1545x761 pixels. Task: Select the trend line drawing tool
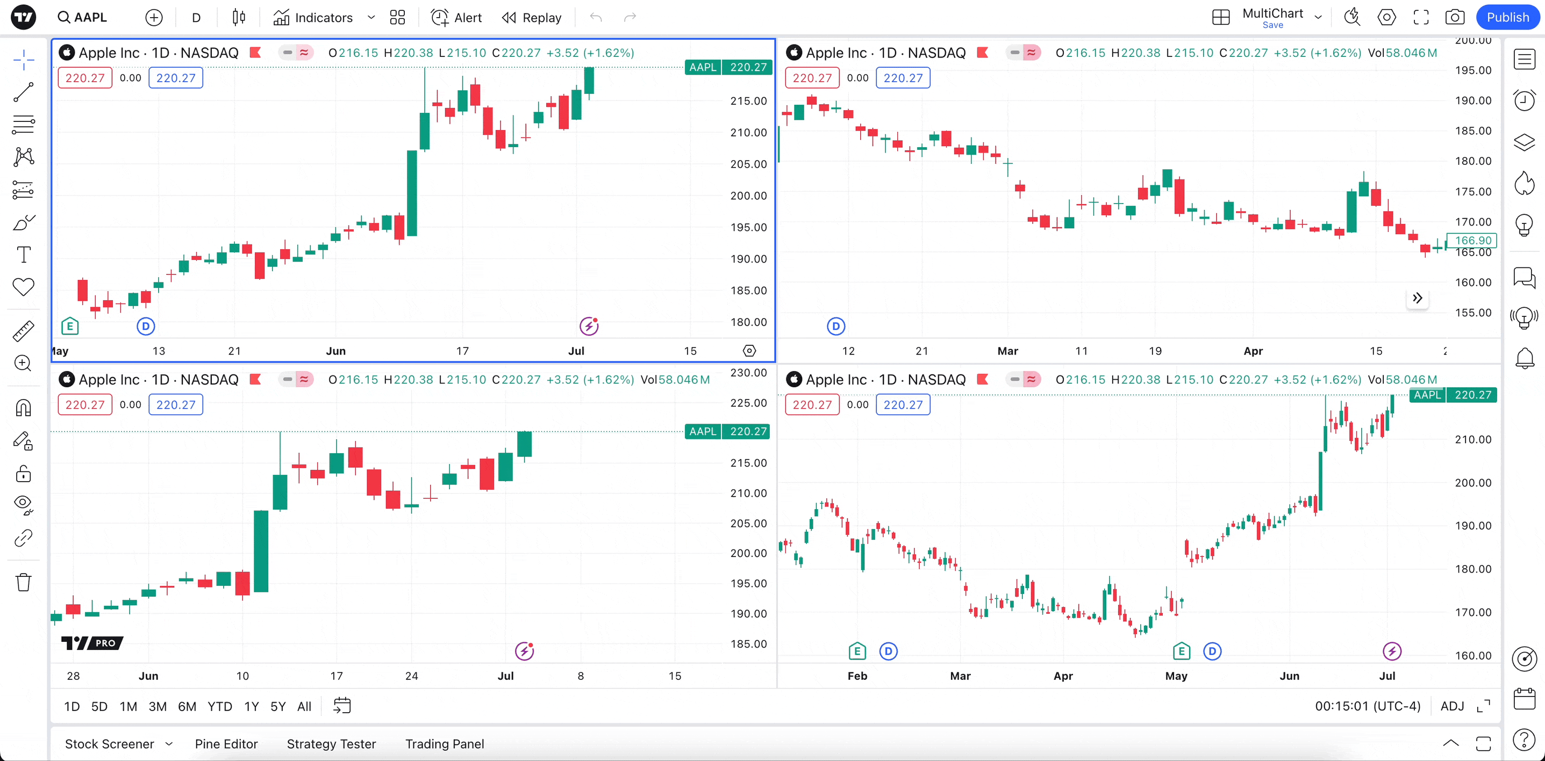24,92
